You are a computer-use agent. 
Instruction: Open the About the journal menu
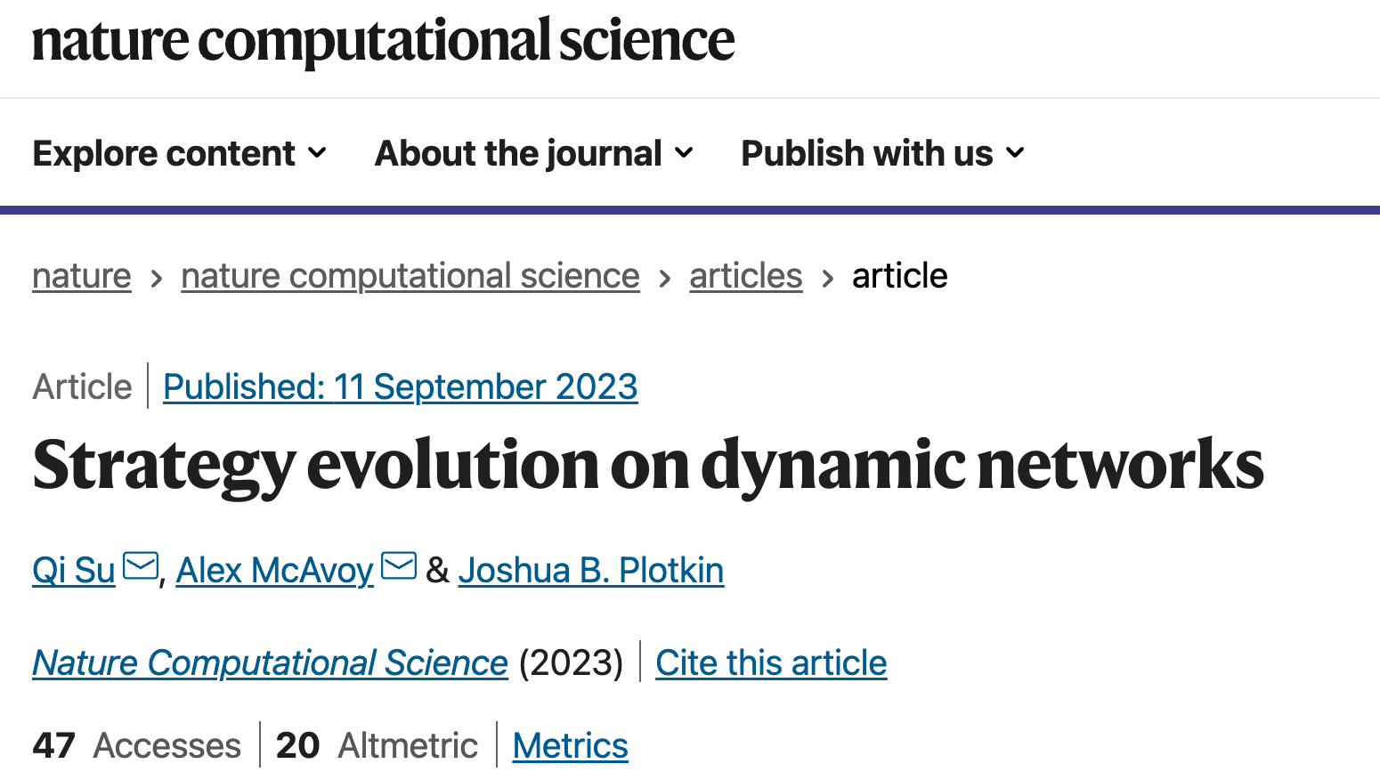[534, 153]
